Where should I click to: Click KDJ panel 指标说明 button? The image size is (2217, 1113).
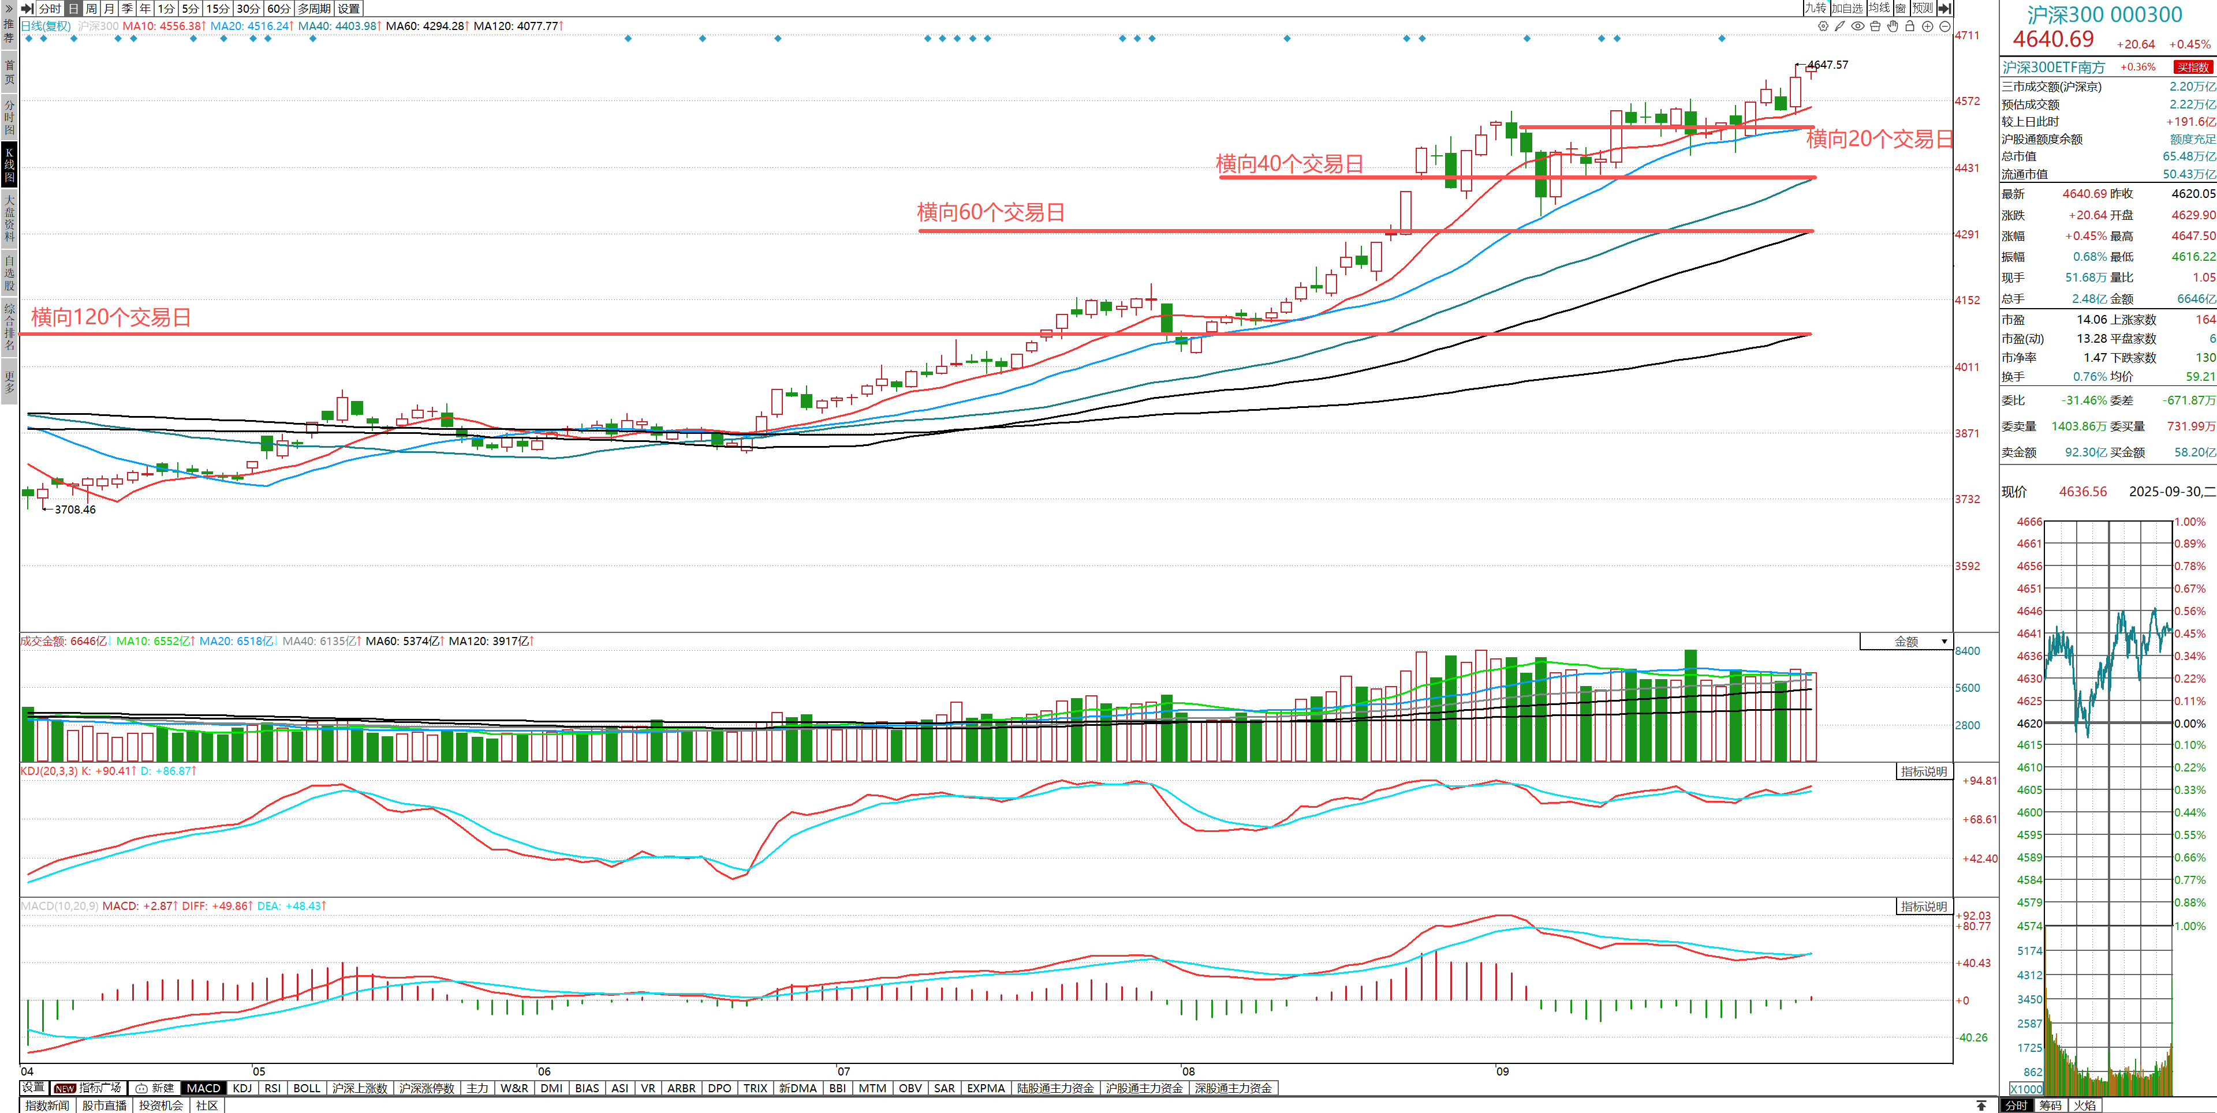[x=1924, y=771]
